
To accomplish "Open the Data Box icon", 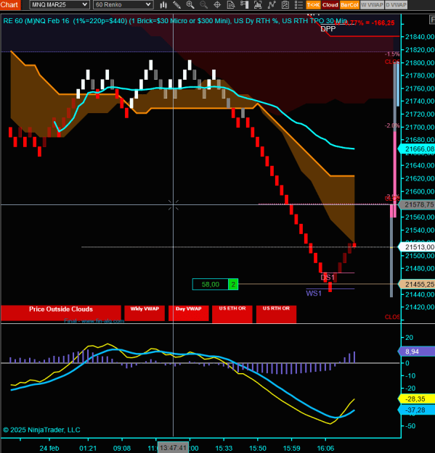I will [x=231, y=4].
